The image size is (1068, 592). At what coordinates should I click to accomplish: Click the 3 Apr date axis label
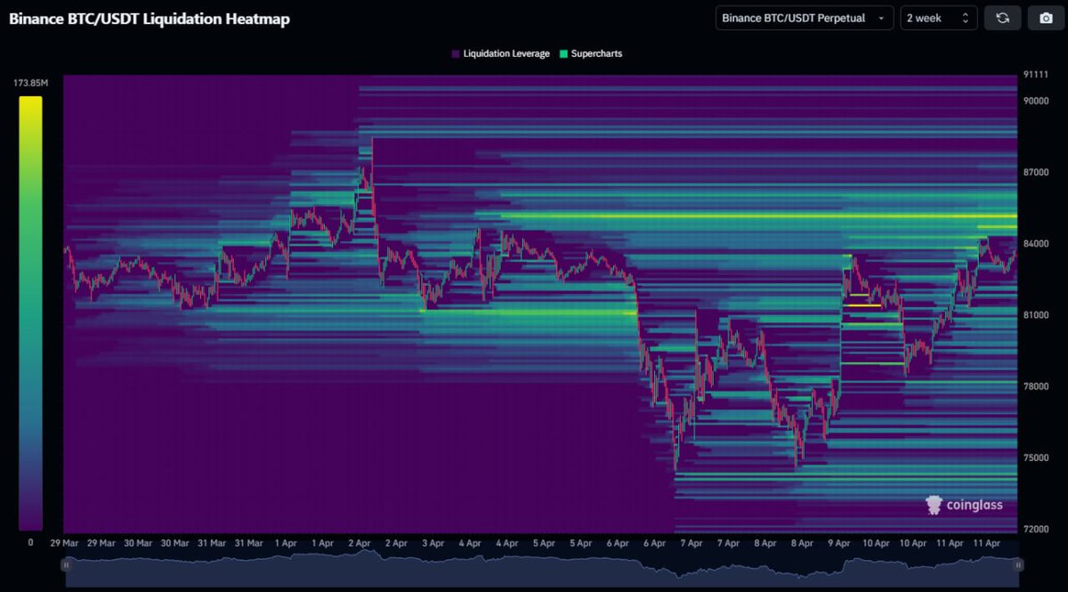pyautogui.click(x=432, y=542)
